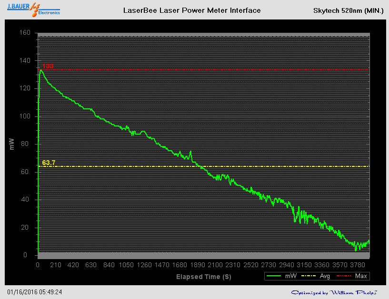Viewport: 389px width, 299px height.
Task: Click the peak of the green power curve
Action: pos(41,70)
